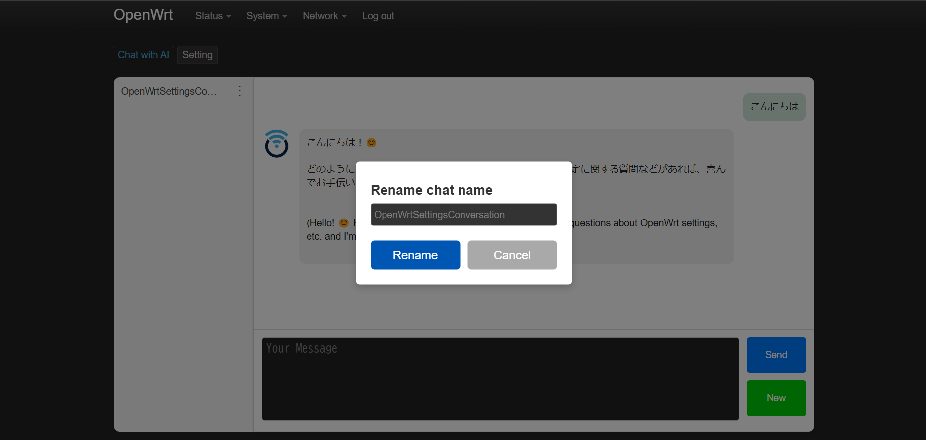Focus the chat name input field

(464, 215)
